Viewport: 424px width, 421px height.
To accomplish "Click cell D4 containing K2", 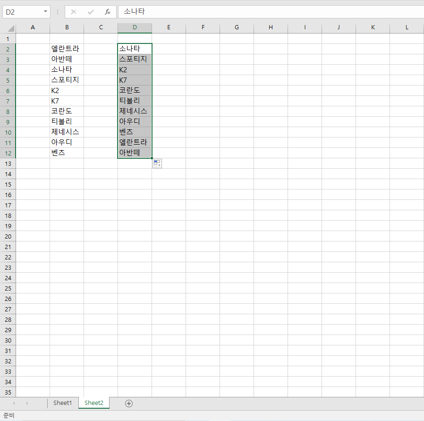I will [135, 70].
